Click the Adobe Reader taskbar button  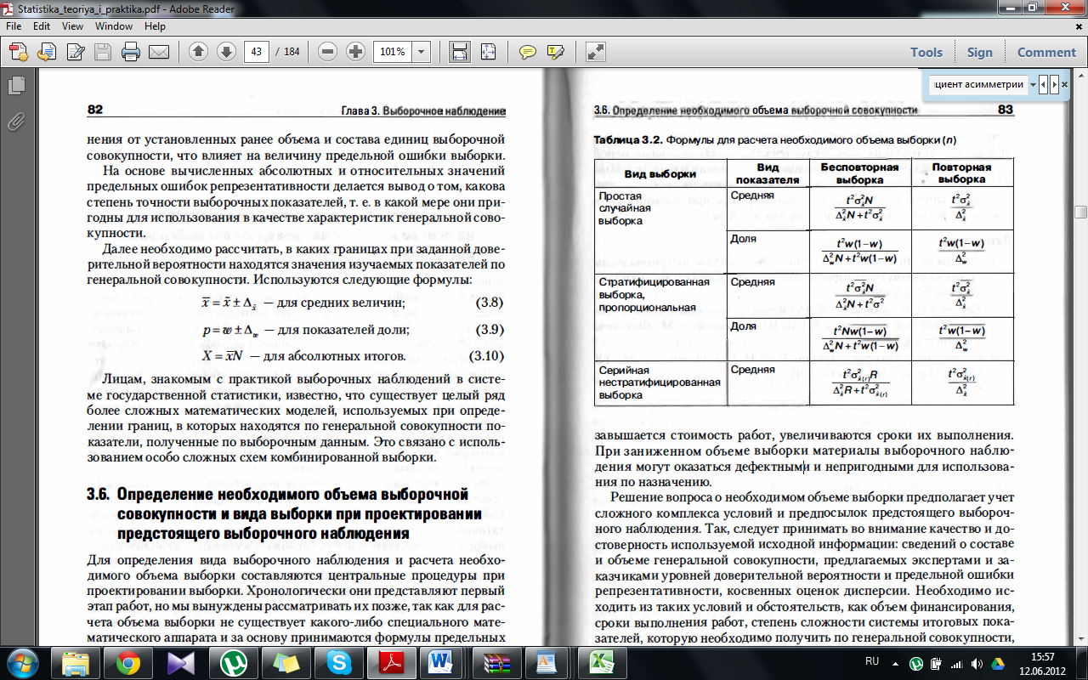(391, 661)
